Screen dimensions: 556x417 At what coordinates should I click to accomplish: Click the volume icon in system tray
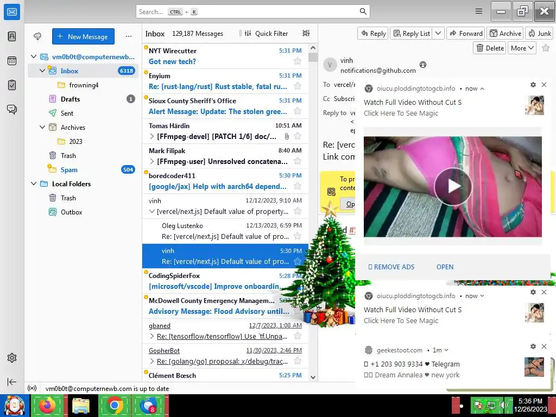click(503, 405)
